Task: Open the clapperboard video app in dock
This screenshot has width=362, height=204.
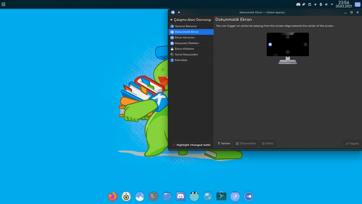Action: point(194,197)
